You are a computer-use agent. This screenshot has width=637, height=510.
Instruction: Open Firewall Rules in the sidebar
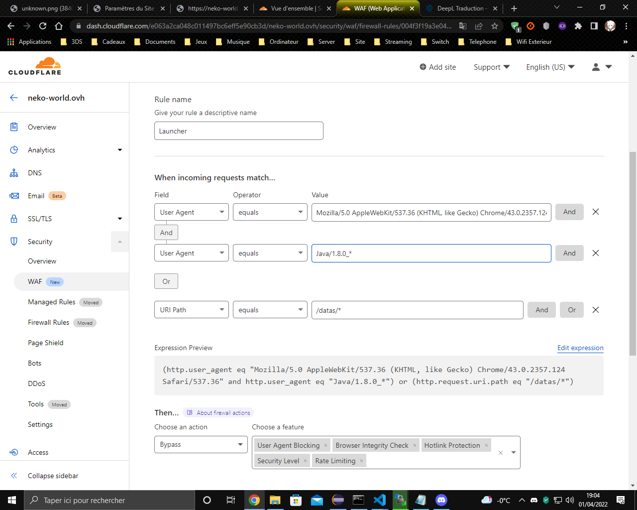(49, 322)
